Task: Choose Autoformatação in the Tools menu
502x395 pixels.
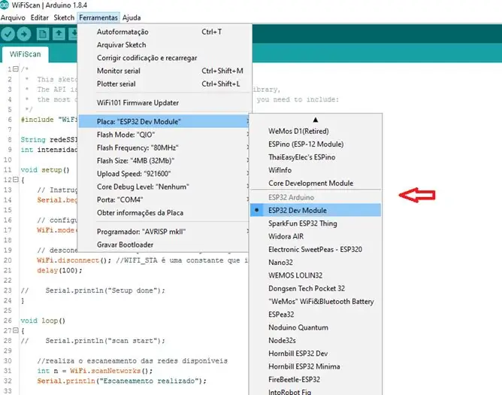Action: (x=164, y=32)
